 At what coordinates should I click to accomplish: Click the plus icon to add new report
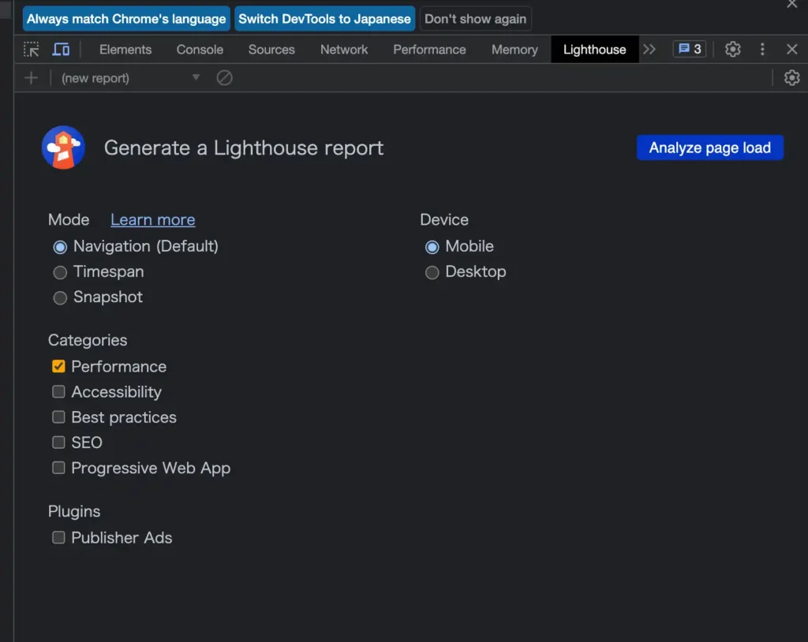pyautogui.click(x=31, y=78)
